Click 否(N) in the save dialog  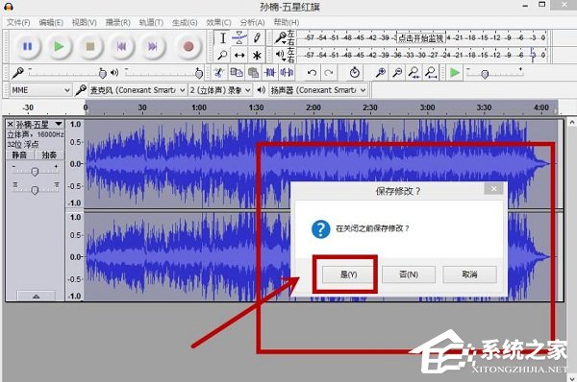pyautogui.click(x=409, y=275)
